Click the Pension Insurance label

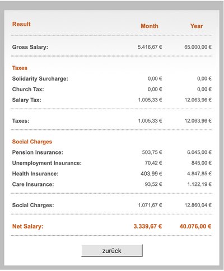tap(38, 152)
